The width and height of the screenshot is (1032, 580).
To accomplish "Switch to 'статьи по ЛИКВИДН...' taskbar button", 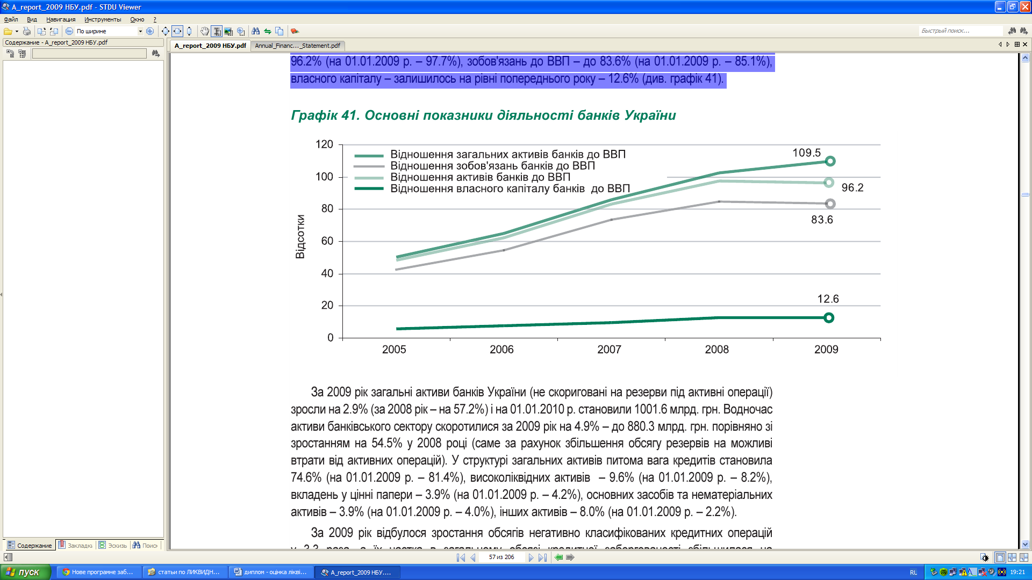I will tap(185, 572).
